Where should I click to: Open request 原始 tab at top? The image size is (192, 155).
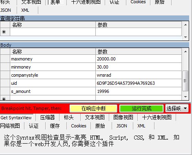pos(159,2)
